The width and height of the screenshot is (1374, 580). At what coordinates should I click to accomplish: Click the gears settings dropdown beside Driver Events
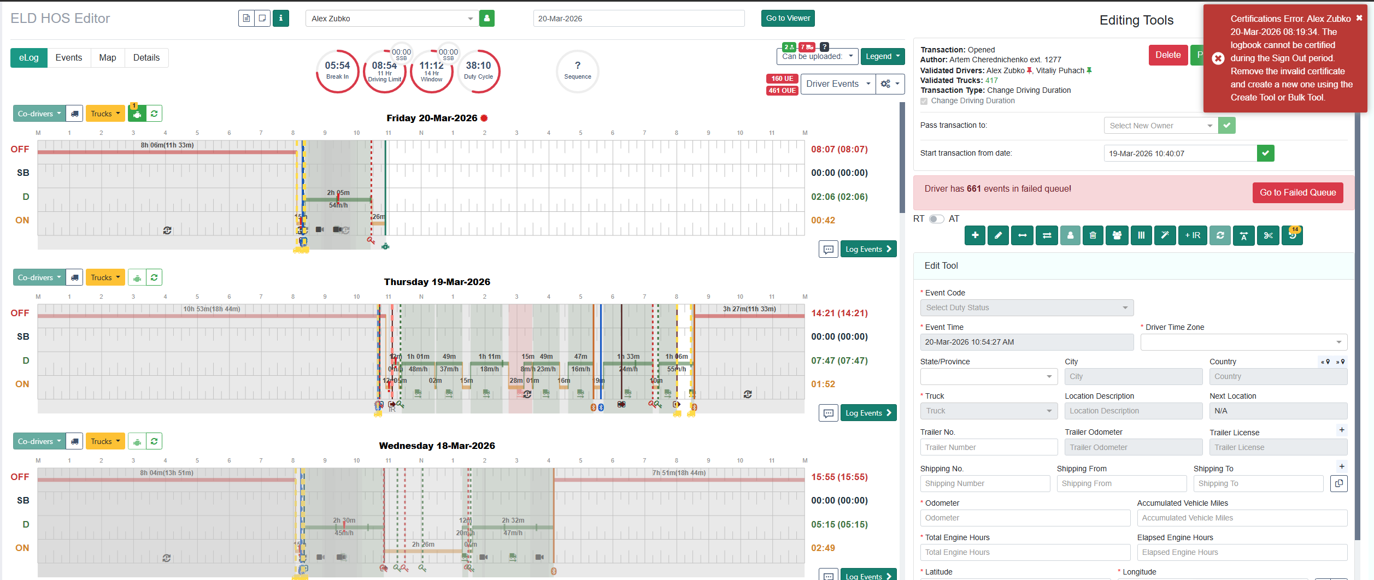890,84
